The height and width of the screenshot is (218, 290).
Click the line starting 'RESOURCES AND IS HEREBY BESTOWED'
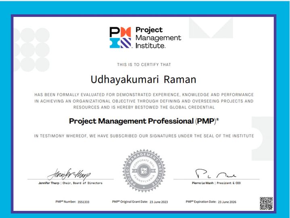(144, 107)
